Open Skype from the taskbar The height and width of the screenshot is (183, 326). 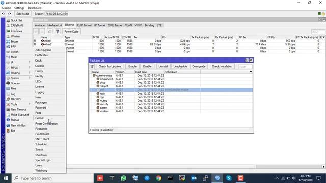(229, 178)
